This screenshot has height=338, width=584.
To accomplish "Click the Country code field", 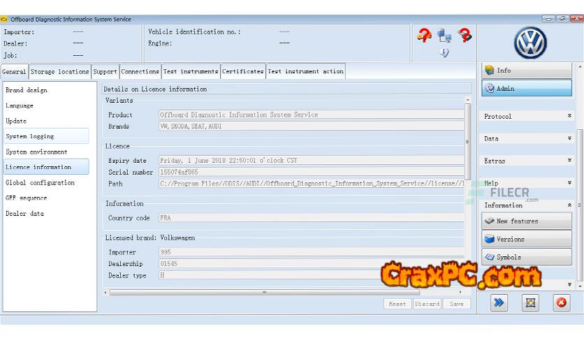I will (x=311, y=218).
